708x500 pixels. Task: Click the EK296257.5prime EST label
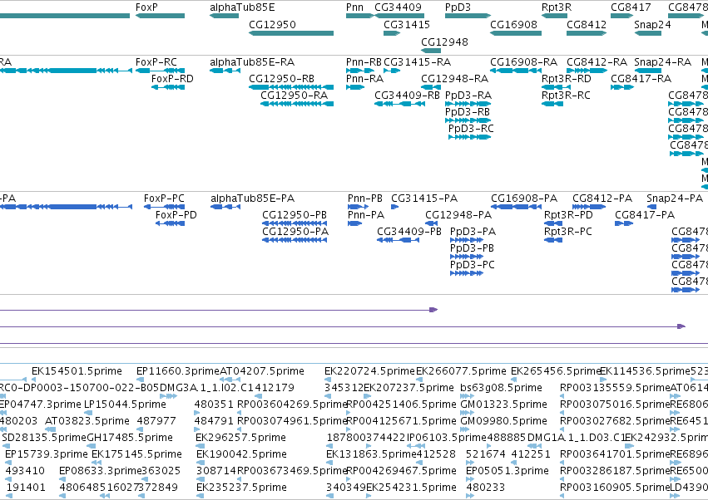240,438
